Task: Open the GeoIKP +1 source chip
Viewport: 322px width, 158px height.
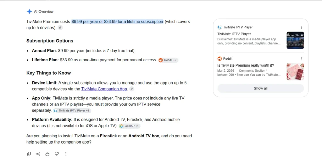Action: point(130,126)
